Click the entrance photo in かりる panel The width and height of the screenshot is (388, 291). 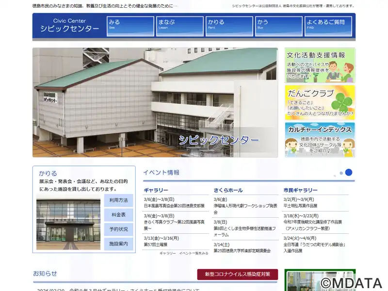coord(68,222)
